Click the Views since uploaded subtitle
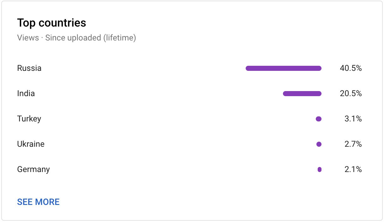The height and width of the screenshot is (222, 384). 76,38
